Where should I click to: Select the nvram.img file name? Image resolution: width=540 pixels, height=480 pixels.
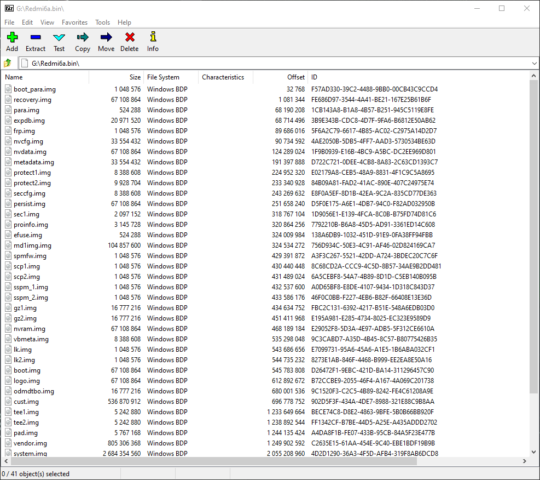[x=30, y=329]
